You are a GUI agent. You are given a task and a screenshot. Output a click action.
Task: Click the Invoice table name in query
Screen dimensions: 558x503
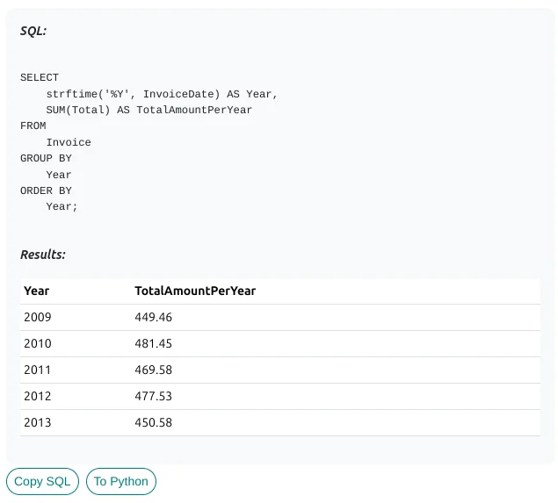69,142
